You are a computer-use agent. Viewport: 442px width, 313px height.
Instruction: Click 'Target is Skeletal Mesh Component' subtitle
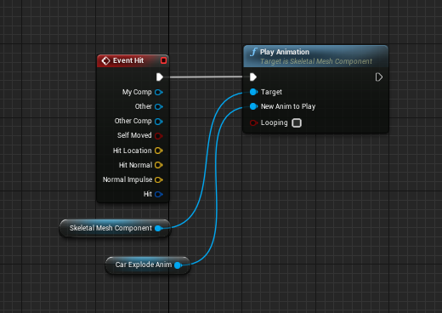tap(316, 61)
